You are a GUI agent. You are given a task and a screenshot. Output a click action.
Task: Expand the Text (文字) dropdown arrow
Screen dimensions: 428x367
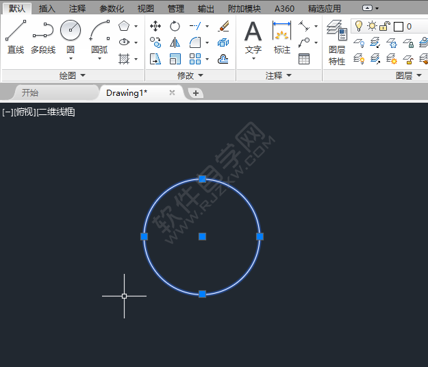[x=253, y=59]
